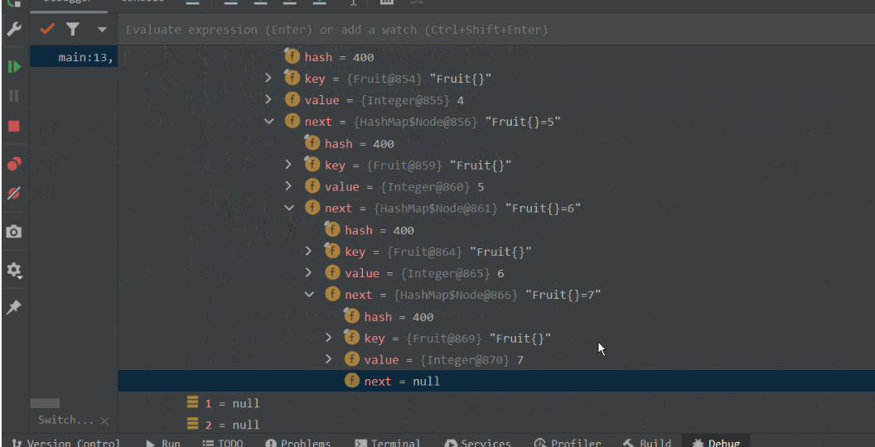Click the frames pane horizontal scrollbar thumb
This screenshot has width=875, height=447.
click(x=45, y=403)
